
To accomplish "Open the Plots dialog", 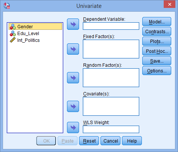I will [x=157, y=41].
